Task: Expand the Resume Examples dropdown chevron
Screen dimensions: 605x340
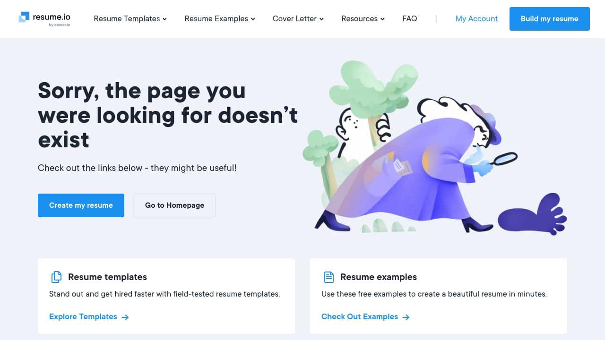Action: pos(253,19)
